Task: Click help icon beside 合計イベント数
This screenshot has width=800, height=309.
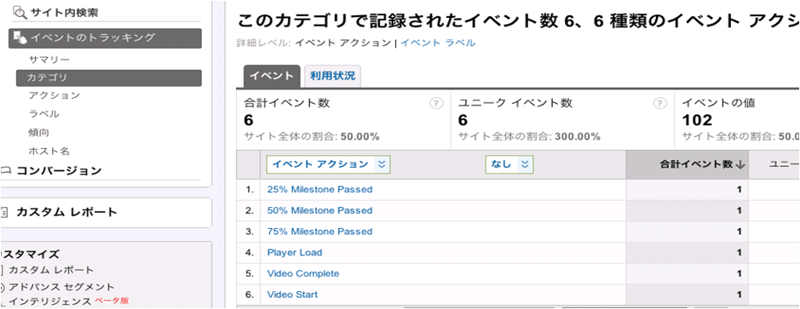Action: 435,104
